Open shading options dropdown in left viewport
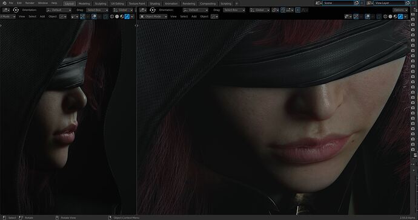 pos(132,16)
